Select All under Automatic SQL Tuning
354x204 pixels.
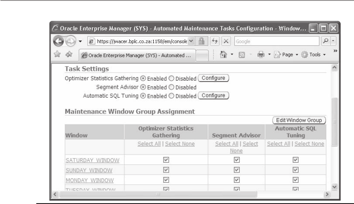(278, 144)
